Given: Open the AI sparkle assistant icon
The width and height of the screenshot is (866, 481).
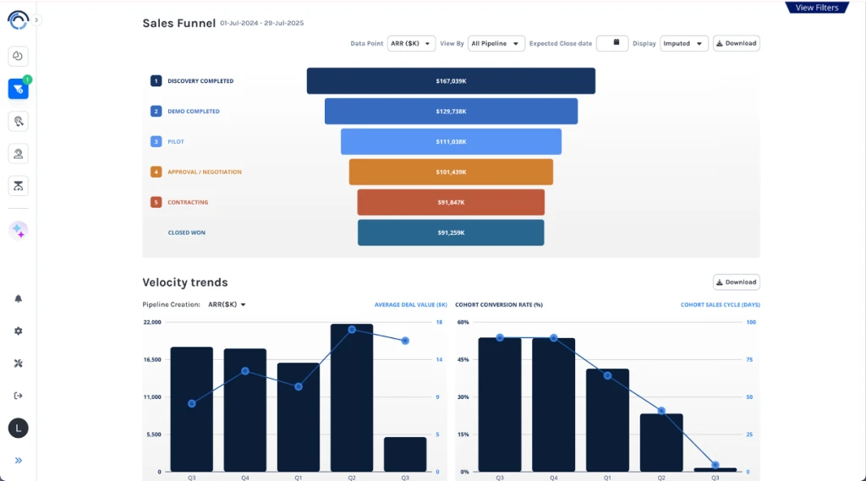Looking at the screenshot, I should [x=18, y=231].
